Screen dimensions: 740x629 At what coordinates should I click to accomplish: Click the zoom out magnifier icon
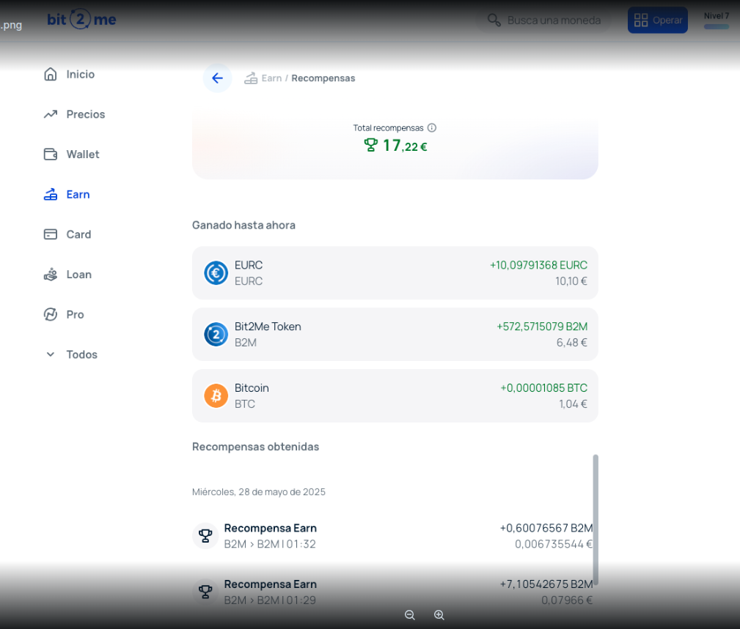click(410, 615)
